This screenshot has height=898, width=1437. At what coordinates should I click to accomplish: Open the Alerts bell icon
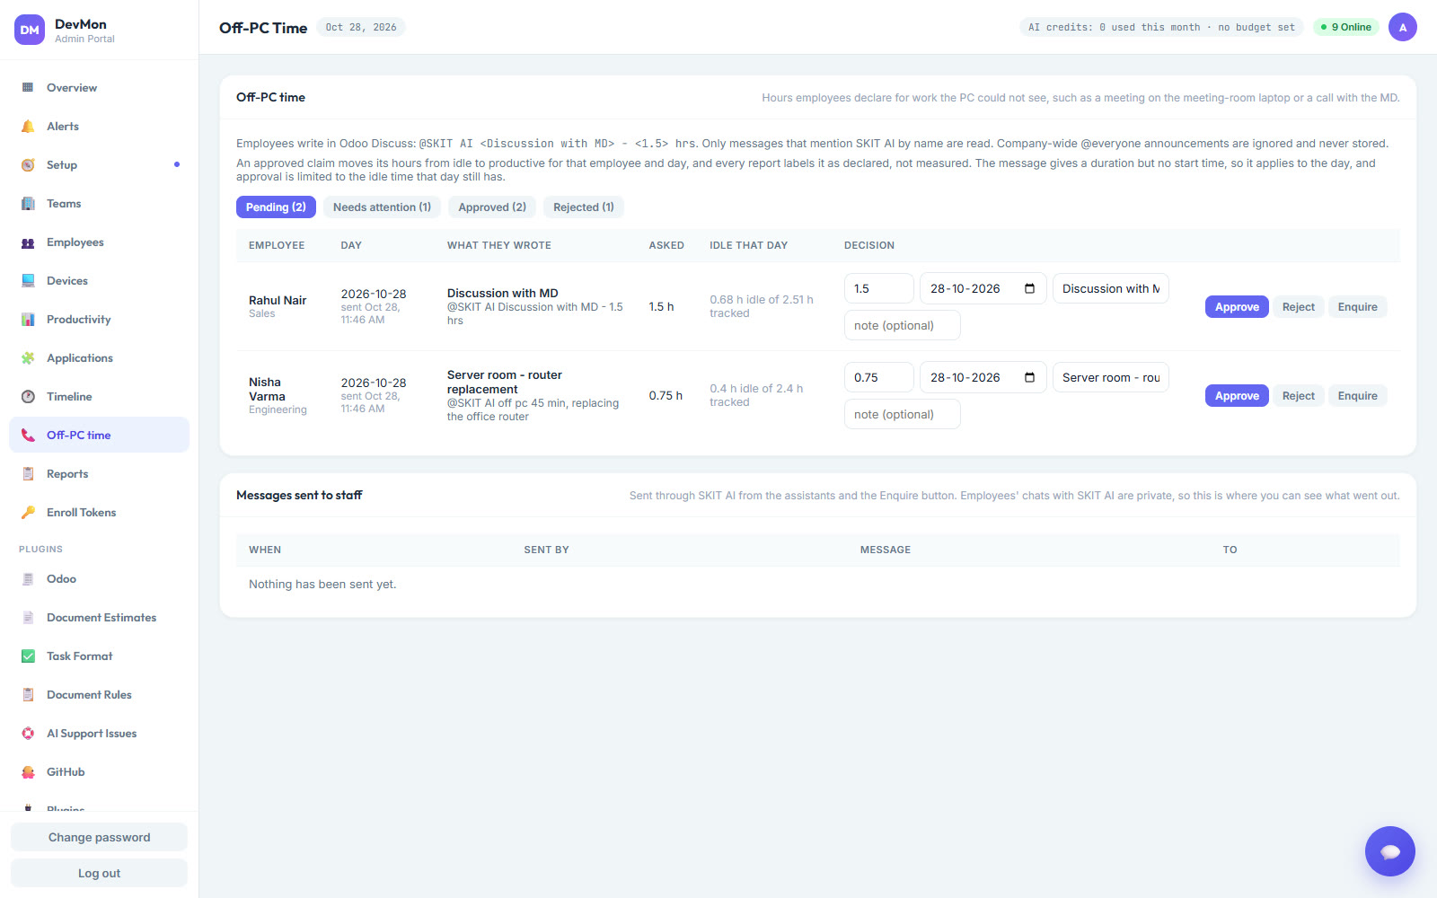28,127
